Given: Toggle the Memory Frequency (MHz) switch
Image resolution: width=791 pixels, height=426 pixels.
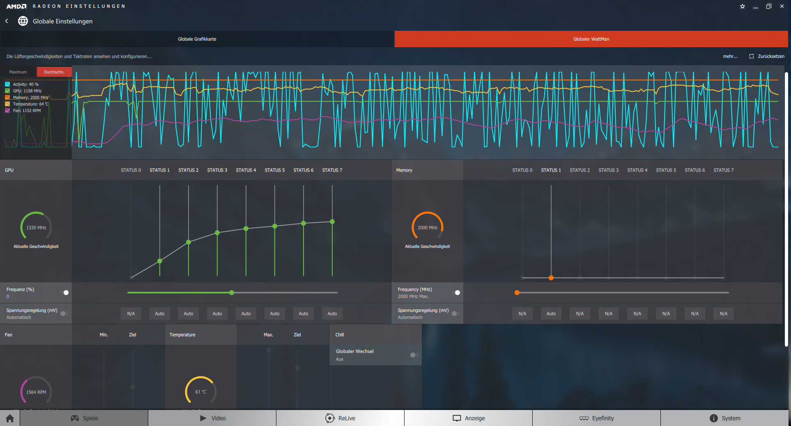Looking at the screenshot, I should tap(456, 293).
